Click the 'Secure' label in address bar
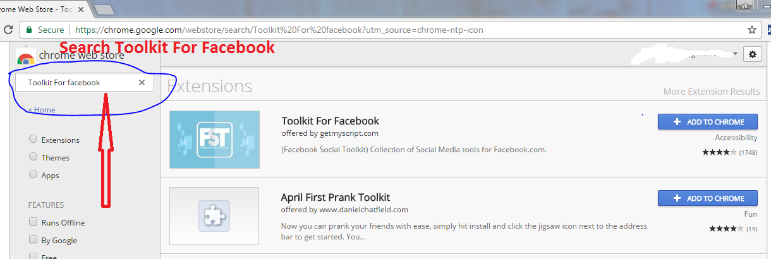Image resolution: width=771 pixels, height=259 pixels. pyautogui.click(x=51, y=30)
